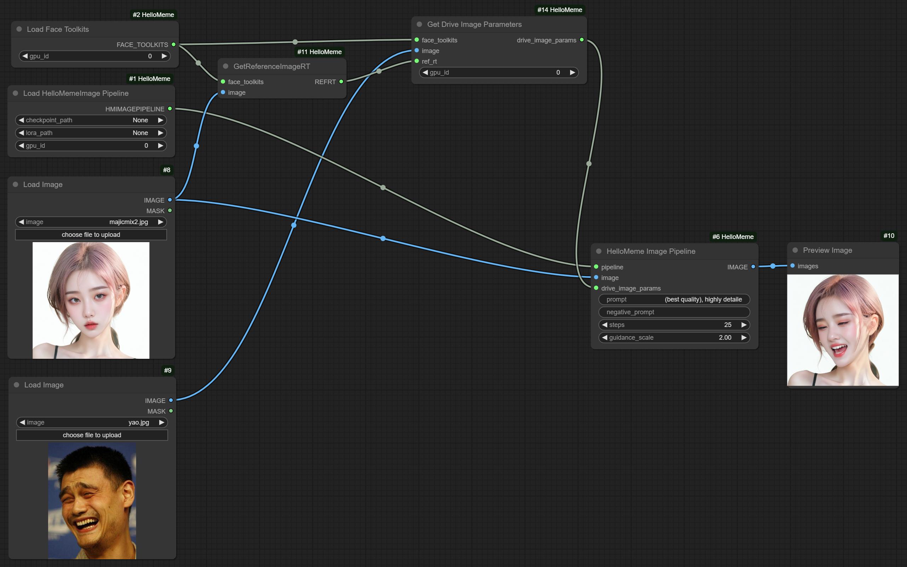This screenshot has width=907, height=567.
Task: Open image selector showing yao.jpg
Action: (x=92, y=423)
